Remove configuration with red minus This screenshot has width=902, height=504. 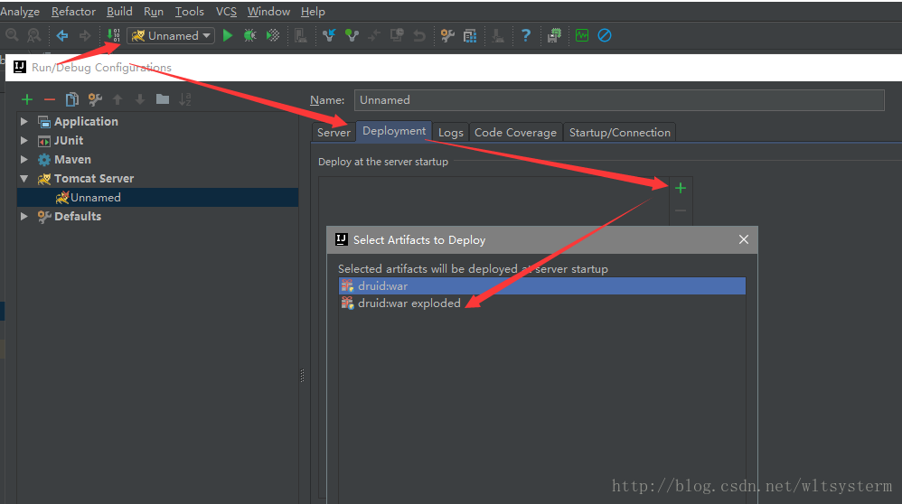coord(50,99)
